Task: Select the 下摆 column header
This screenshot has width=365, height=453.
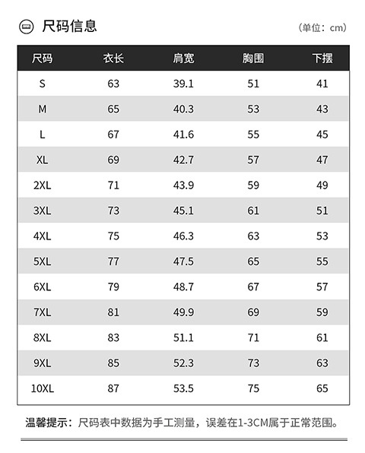Action: (x=322, y=59)
